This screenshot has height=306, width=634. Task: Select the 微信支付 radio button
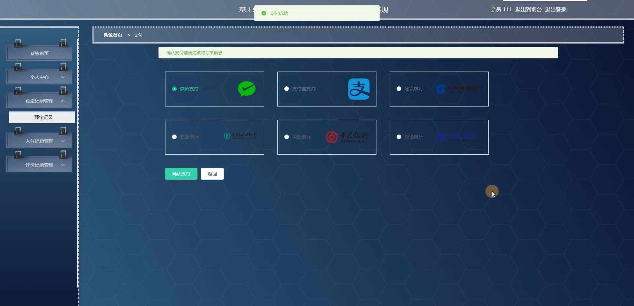(174, 89)
